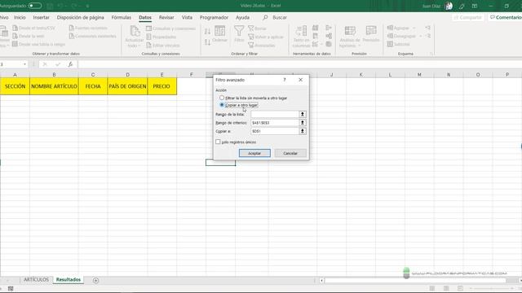Click 'Fuentes recientes' icon
The height and width of the screenshot is (293, 522).
point(71,28)
